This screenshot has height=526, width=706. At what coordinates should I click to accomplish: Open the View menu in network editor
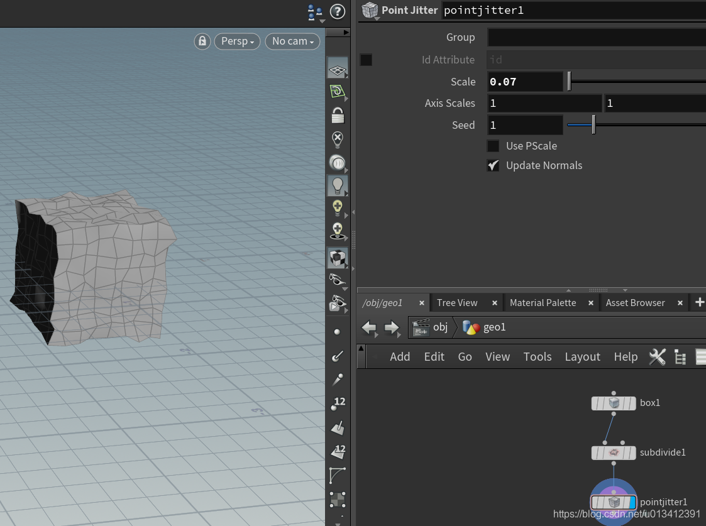click(497, 357)
